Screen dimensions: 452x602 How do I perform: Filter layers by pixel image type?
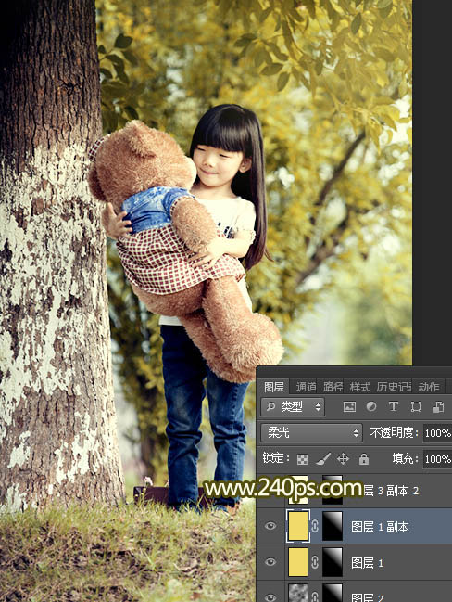[349, 407]
